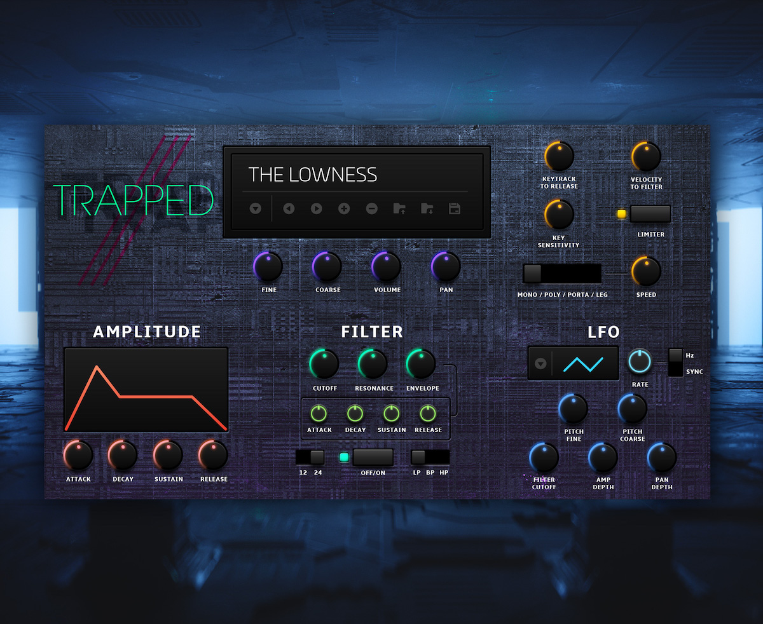This screenshot has height=624, width=763.
Task: Click the folder icon with down arrow
Action: click(427, 208)
